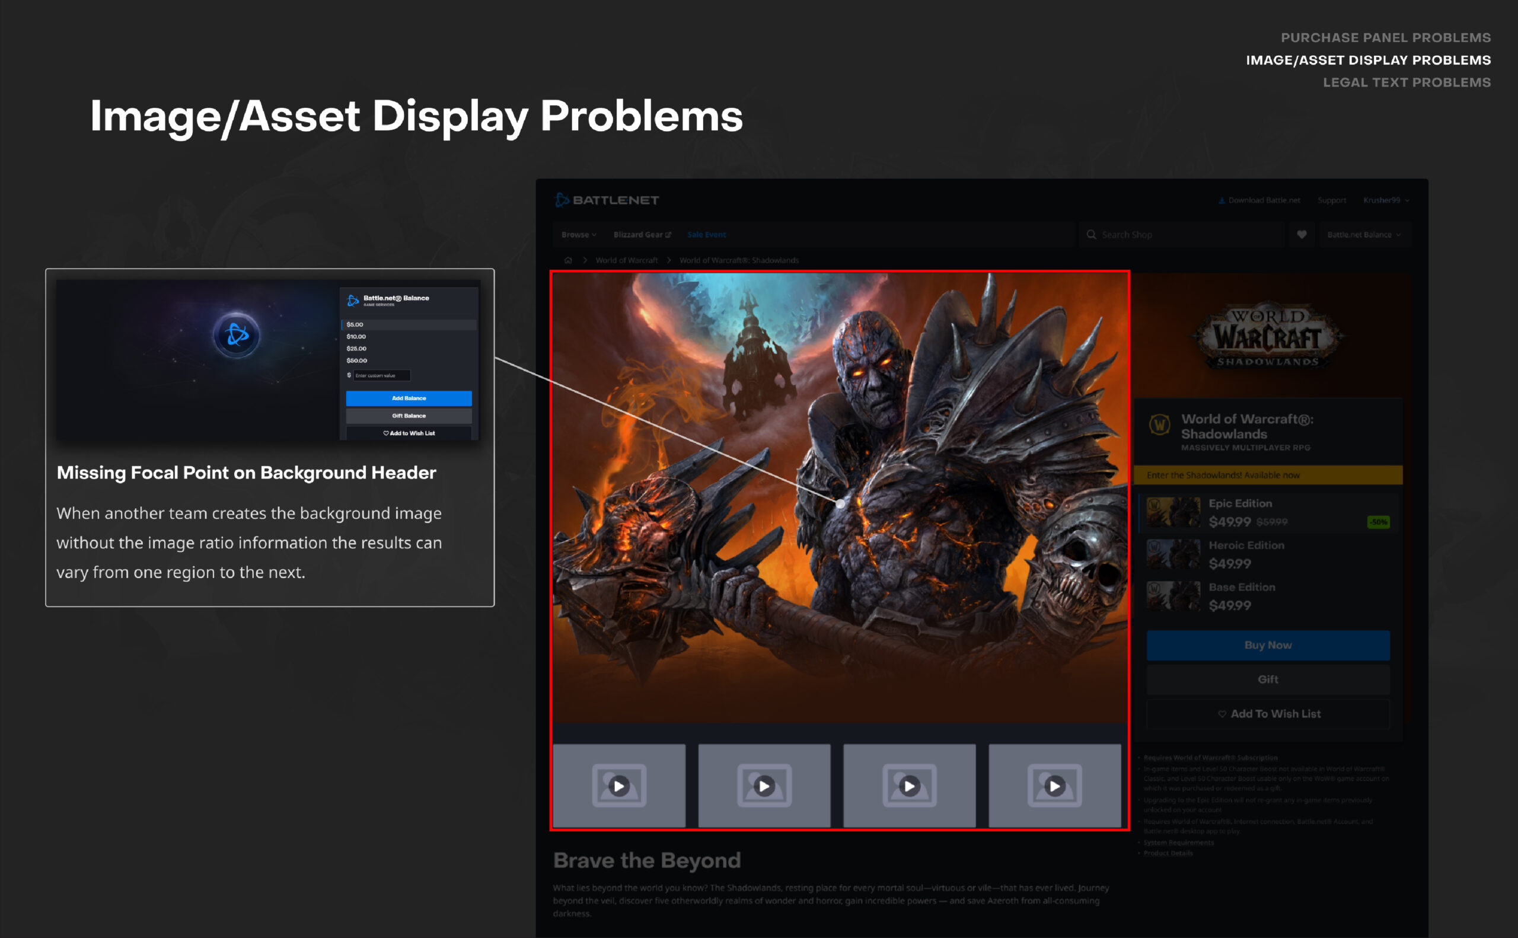Screen dimensions: 1518x938
Task: Click the yellow 'Enter the Shadowlands! Available now' banner
Action: click(1268, 475)
